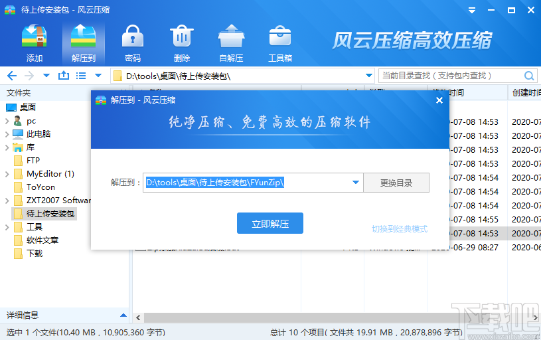Image resolution: width=541 pixels, height=340 pixels.
Task: Open the main menu icon in title bar
Action: 472,11
